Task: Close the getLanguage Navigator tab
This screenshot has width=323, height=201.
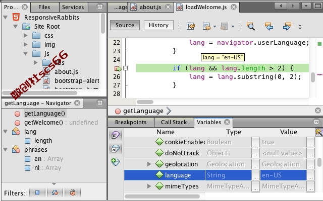Action: tap(77, 103)
